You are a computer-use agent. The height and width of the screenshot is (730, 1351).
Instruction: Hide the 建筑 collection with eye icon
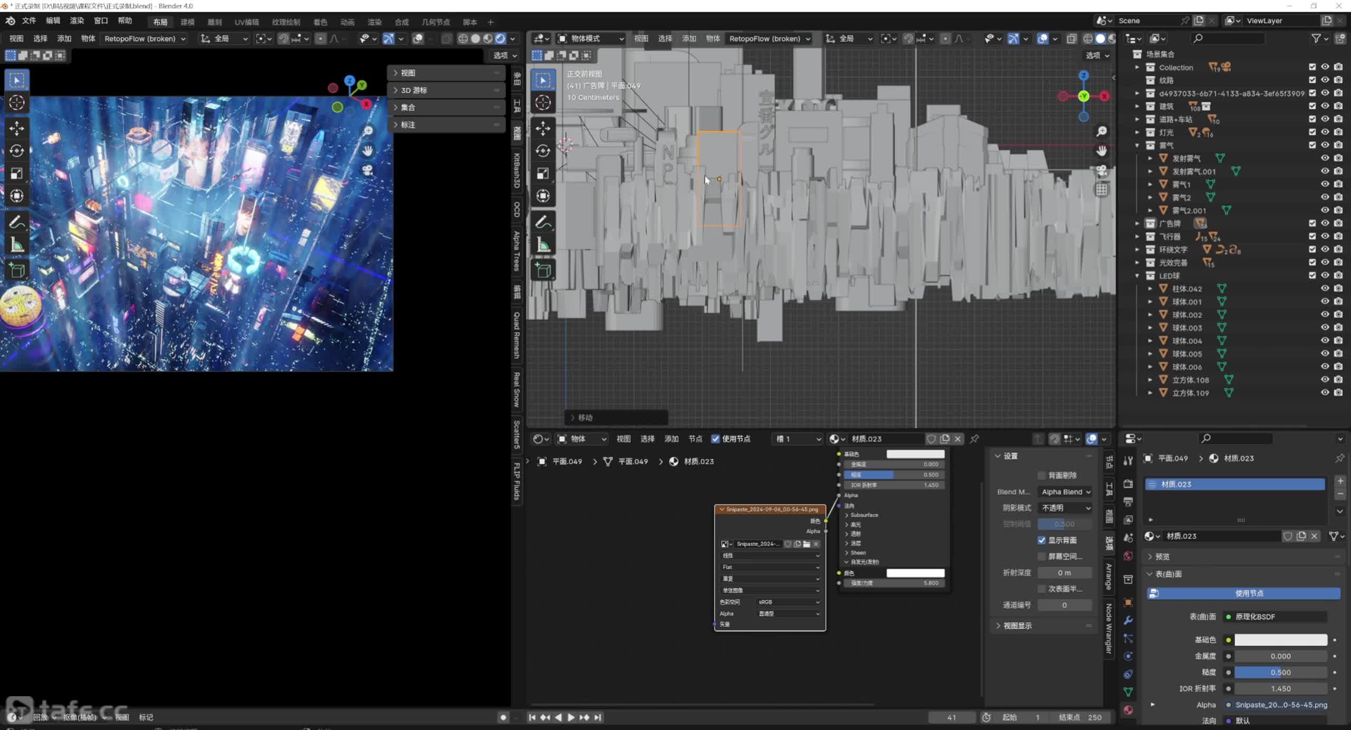pyautogui.click(x=1325, y=106)
